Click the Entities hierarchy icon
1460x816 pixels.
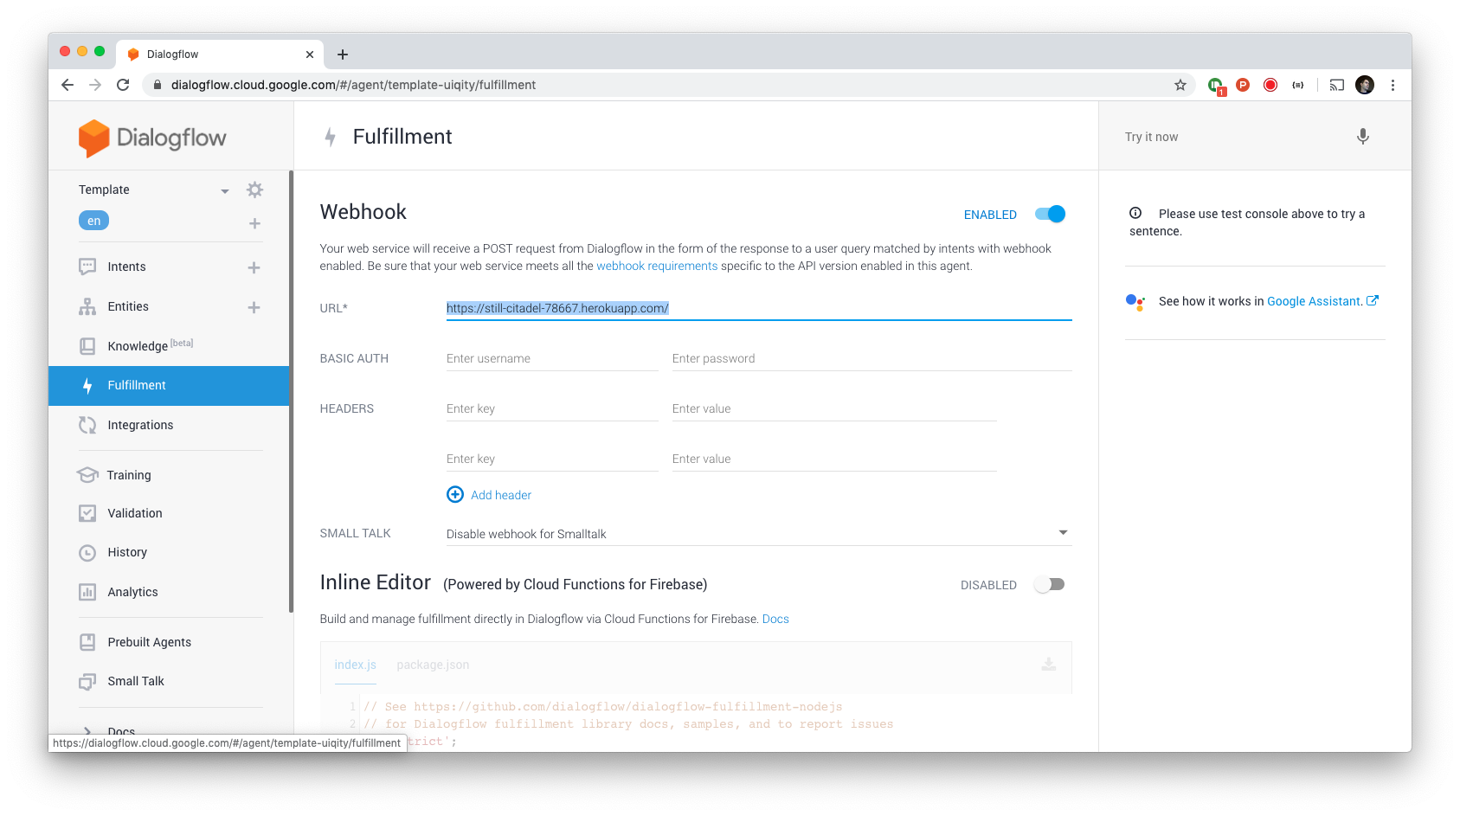tap(87, 306)
